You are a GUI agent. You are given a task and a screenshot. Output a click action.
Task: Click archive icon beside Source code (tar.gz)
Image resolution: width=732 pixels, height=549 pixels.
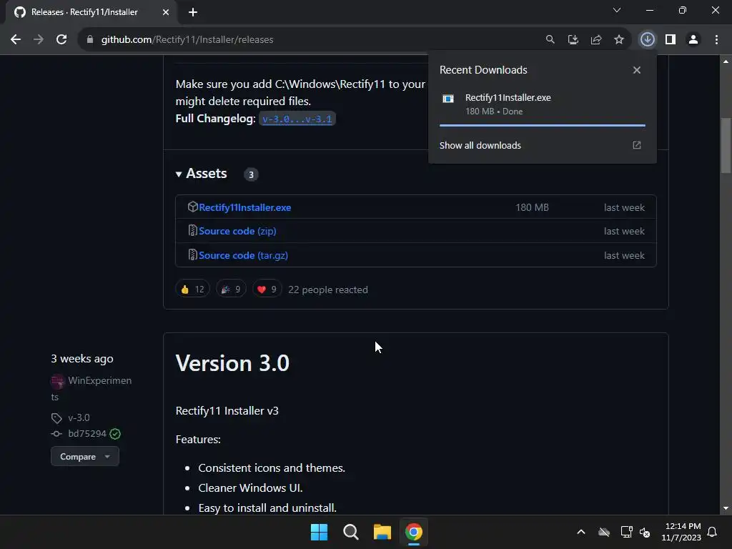(x=192, y=255)
